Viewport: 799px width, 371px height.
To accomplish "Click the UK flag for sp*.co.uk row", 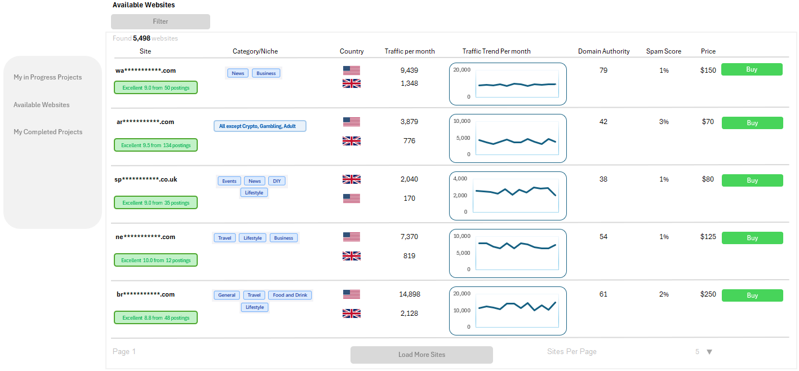I will [x=351, y=179].
